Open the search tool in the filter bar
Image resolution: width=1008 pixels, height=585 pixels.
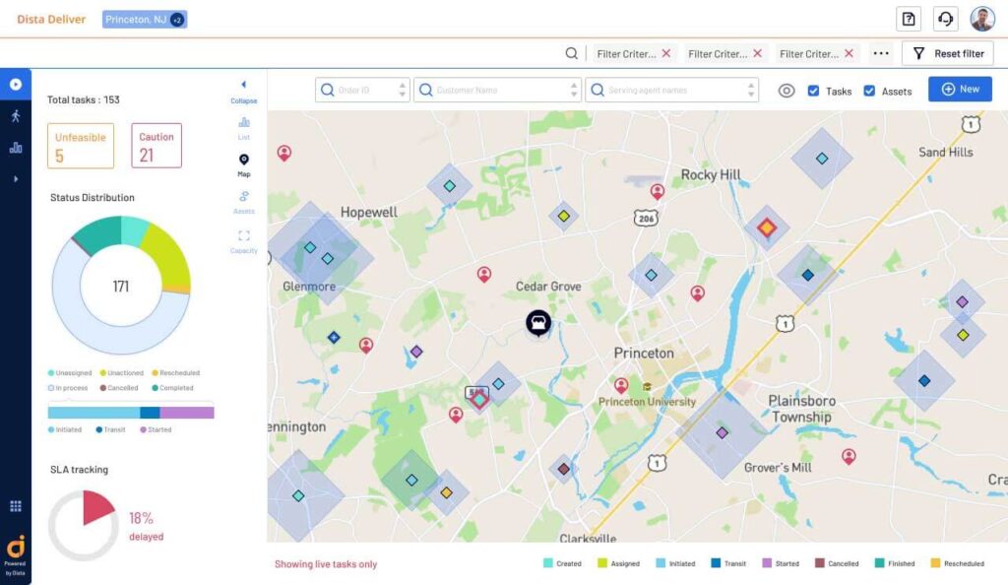click(x=572, y=53)
